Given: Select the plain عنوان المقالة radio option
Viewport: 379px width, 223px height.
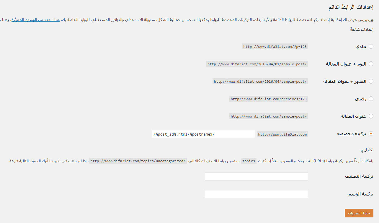Looking at the screenshot, I should coord(371,116).
